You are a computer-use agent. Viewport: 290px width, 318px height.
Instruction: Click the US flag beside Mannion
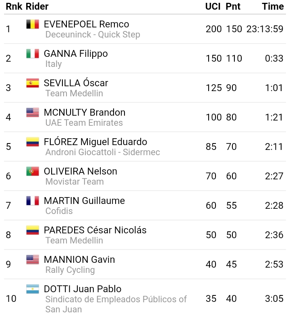[x=33, y=260]
